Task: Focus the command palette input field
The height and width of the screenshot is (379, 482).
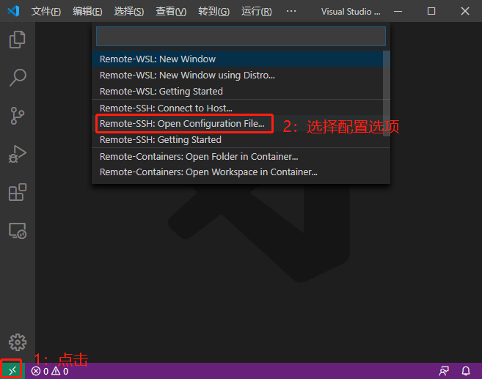Action: point(241,36)
